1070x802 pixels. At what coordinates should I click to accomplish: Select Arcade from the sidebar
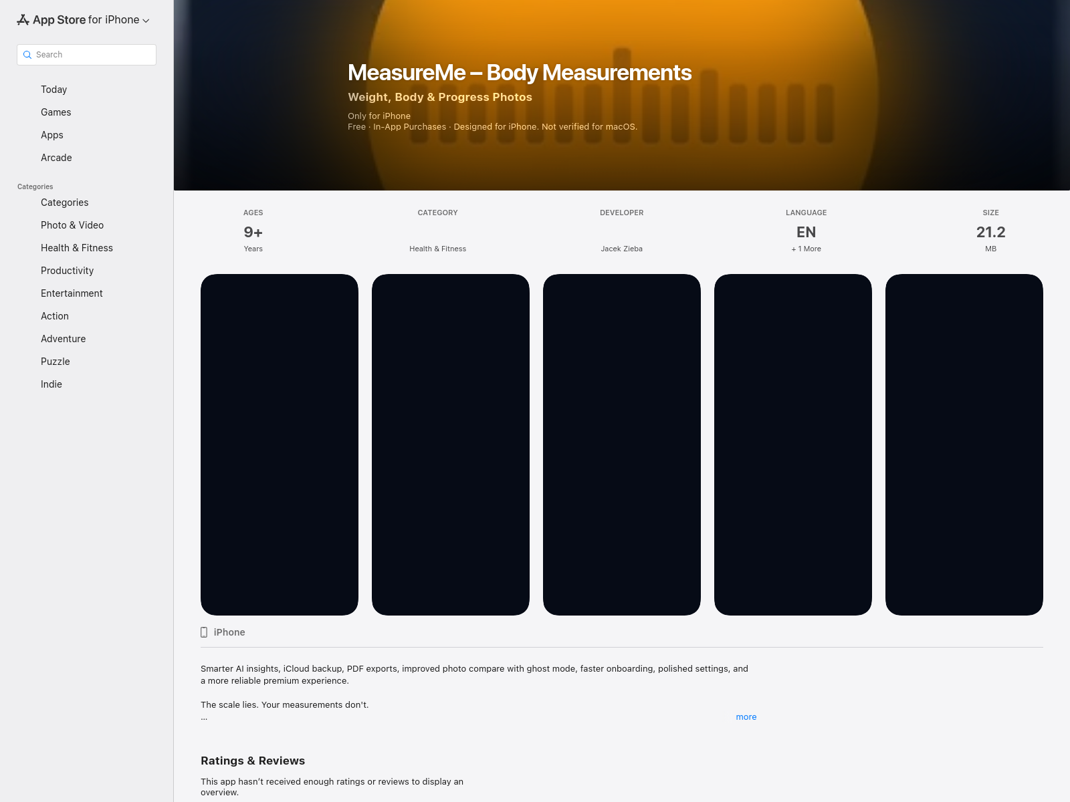coord(56,158)
